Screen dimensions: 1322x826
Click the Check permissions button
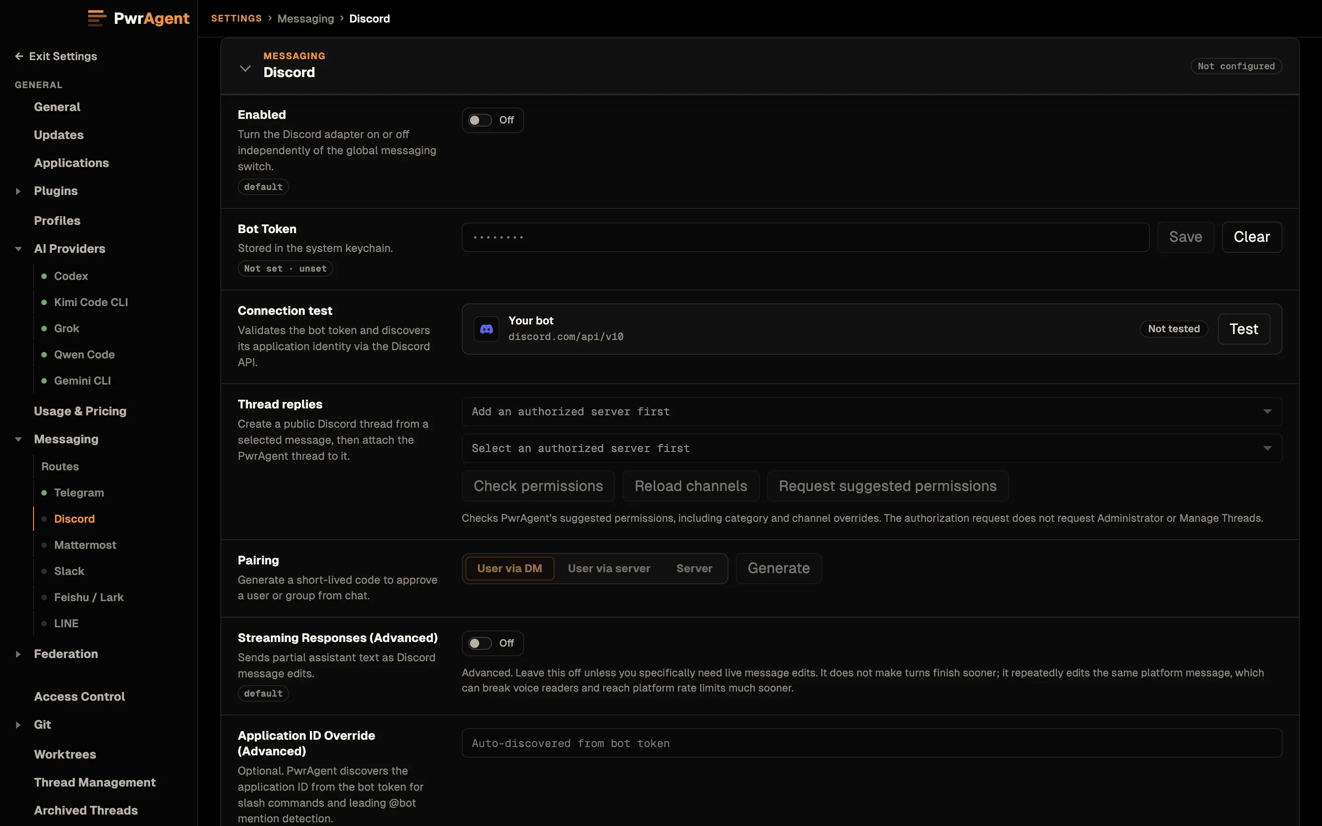pyautogui.click(x=538, y=486)
